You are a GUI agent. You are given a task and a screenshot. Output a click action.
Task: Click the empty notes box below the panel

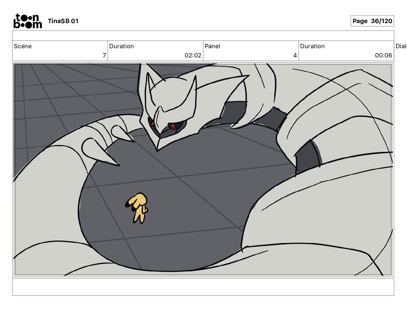click(x=203, y=287)
